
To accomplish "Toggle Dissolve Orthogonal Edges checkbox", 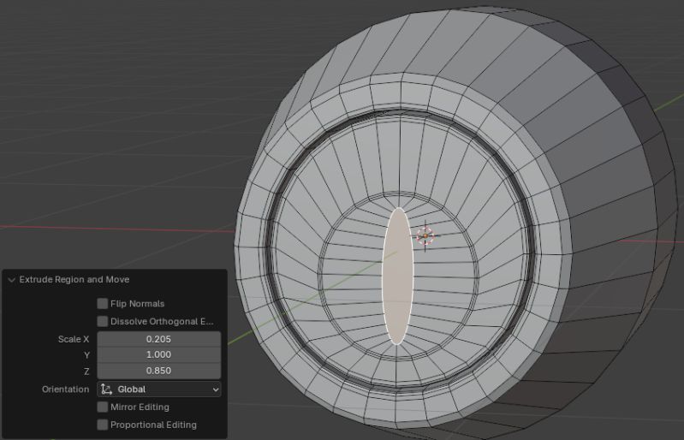I will (103, 321).
